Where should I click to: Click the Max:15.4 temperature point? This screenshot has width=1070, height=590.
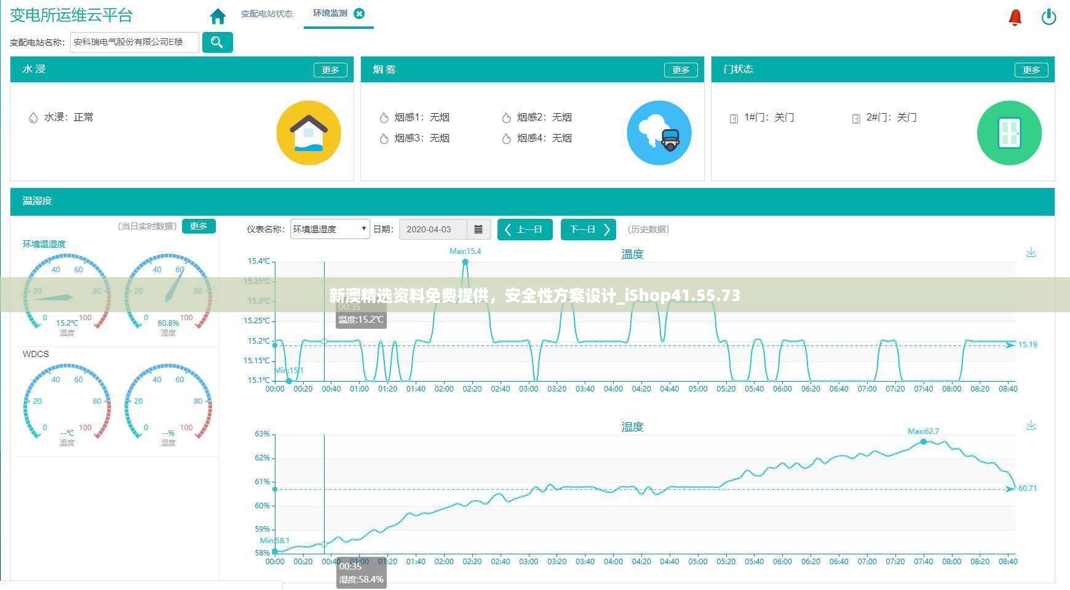tap(466, 262)
